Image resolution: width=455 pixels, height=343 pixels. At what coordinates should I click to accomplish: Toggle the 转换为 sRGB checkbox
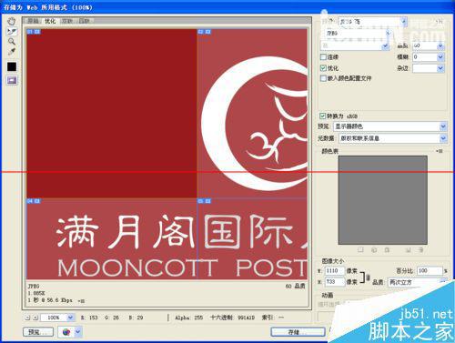[x=322, y=116]
